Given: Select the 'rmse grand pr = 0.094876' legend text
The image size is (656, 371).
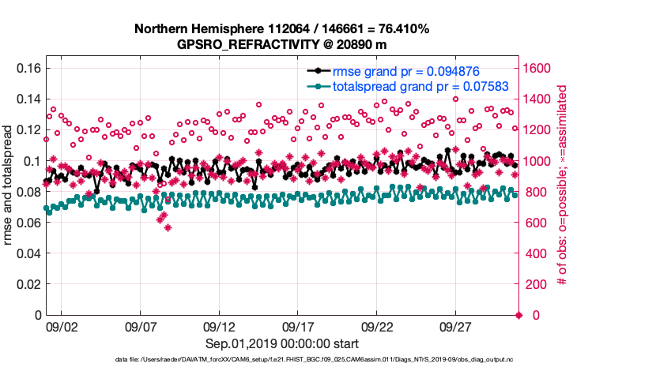Looking at the screenshot, I should coord(405,71).
